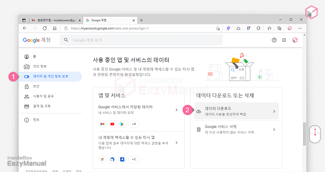Click the +4 more services chip

[134, 124]
